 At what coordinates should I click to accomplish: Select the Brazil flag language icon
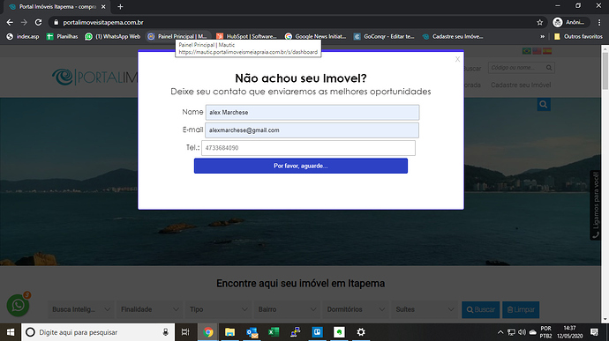(527, 51)
